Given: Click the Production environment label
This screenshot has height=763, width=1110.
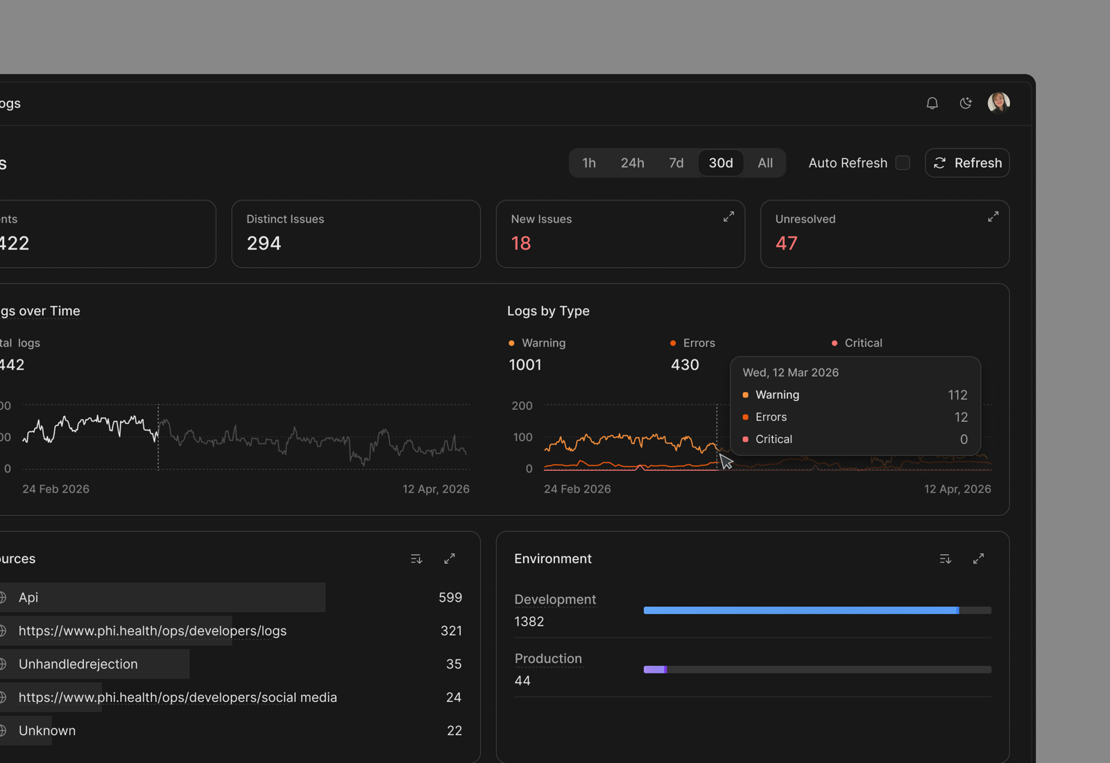Looking at the screenshot, I should [548, 658].
